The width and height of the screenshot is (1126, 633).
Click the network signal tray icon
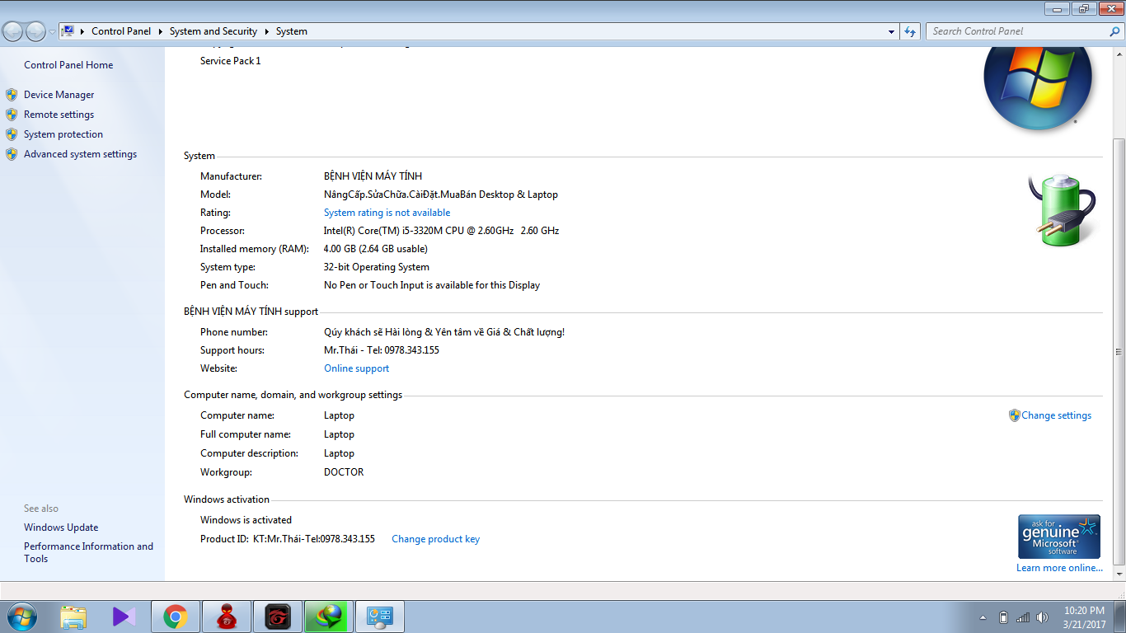1023,617
